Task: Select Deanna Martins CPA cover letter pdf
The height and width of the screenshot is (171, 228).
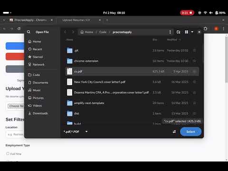Action: pyautogui.click(x=132, y=93)
